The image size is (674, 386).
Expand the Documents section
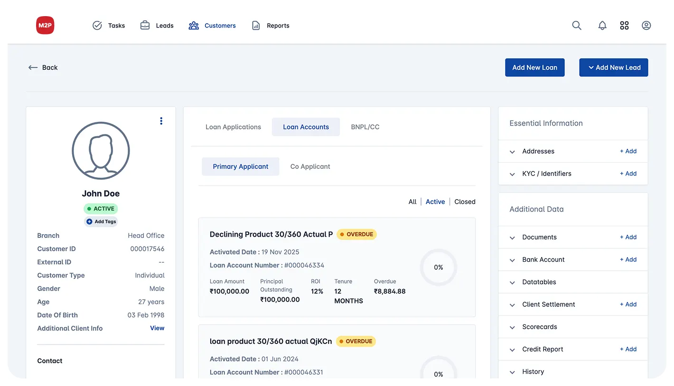click(x=512, y=238)
